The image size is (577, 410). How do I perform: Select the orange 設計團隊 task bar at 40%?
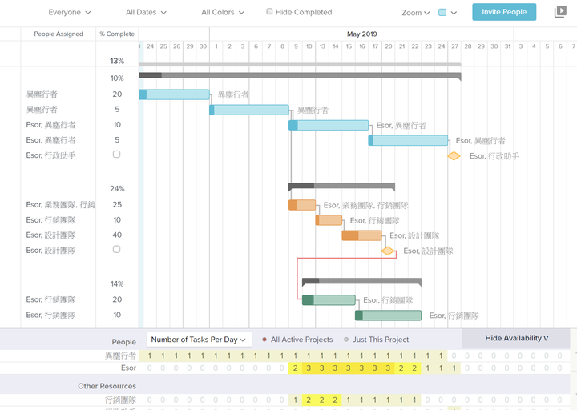coord(361,235)
